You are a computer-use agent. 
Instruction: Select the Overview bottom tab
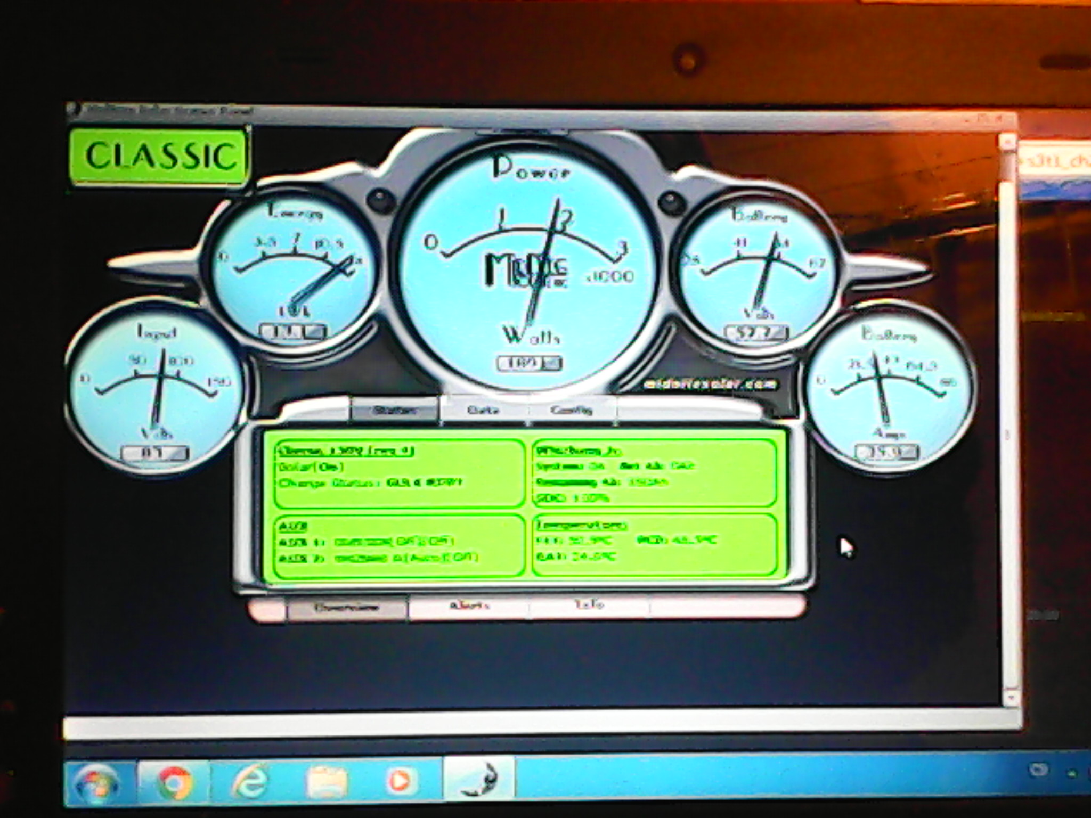[x=347, y=608]
